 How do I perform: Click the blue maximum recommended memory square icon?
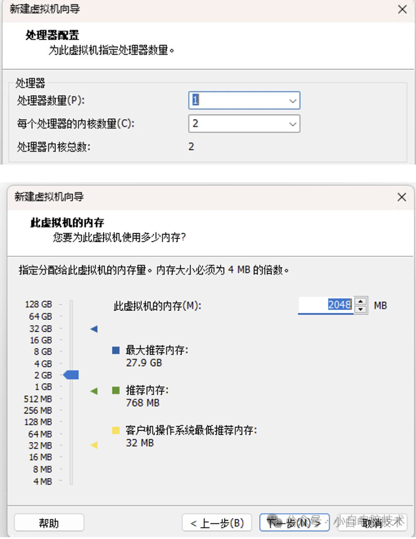click(x=115, y=350)
